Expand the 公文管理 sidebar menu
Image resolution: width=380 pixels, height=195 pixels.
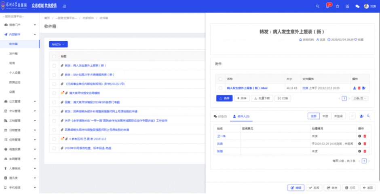coord(20,102)
